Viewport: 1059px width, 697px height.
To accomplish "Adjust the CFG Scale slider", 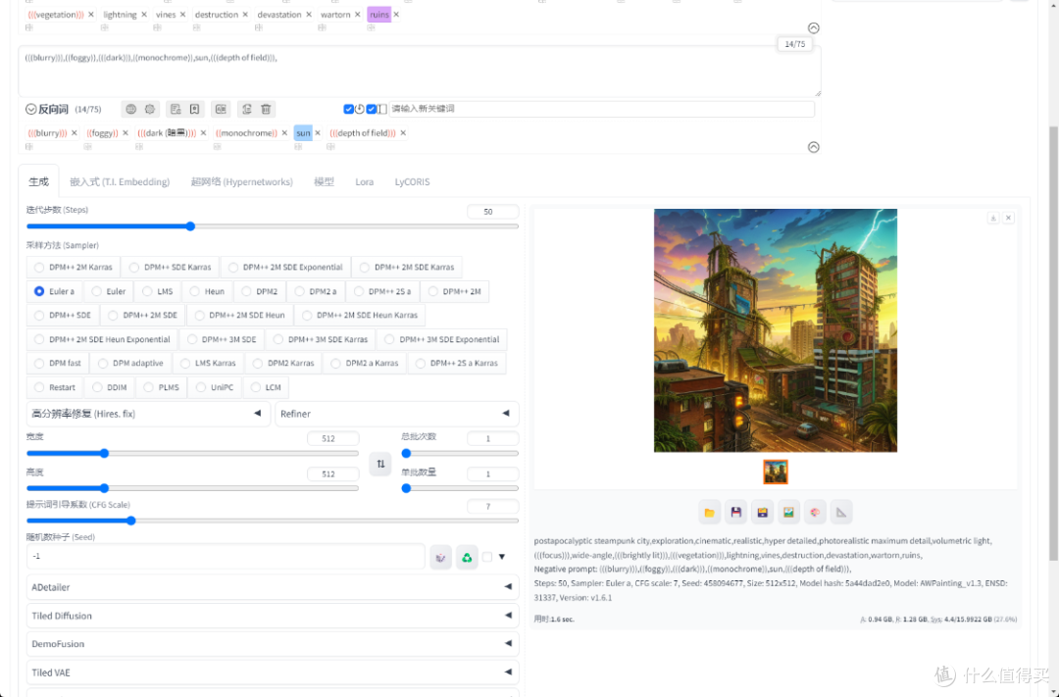I will (x=131, y=521).
